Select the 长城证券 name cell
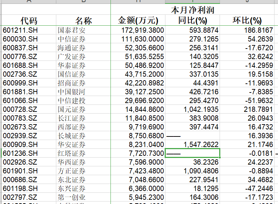 coord(83,135)
